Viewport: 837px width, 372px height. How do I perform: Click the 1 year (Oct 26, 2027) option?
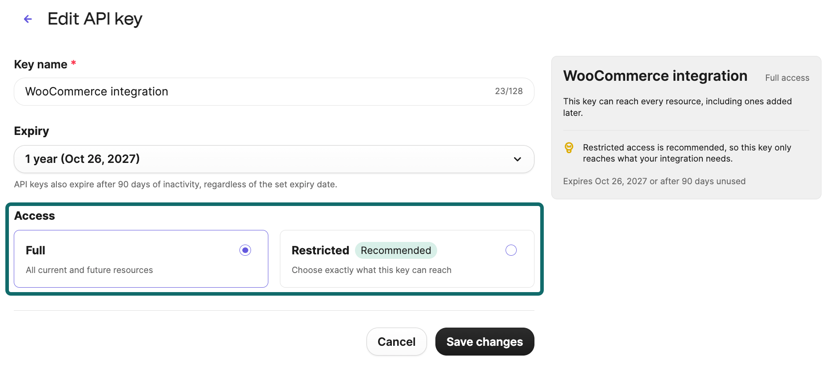(83, 159)
